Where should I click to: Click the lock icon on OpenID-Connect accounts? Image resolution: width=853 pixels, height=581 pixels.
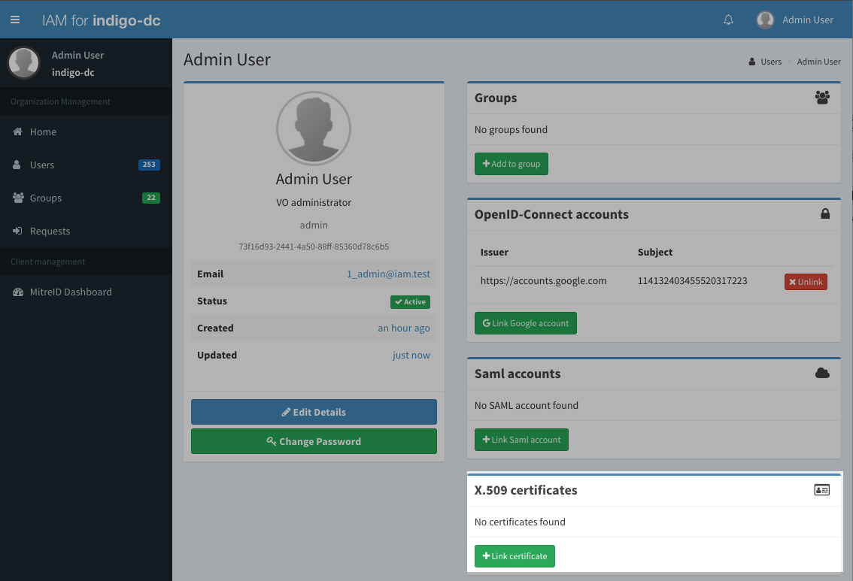pos(825,214)
